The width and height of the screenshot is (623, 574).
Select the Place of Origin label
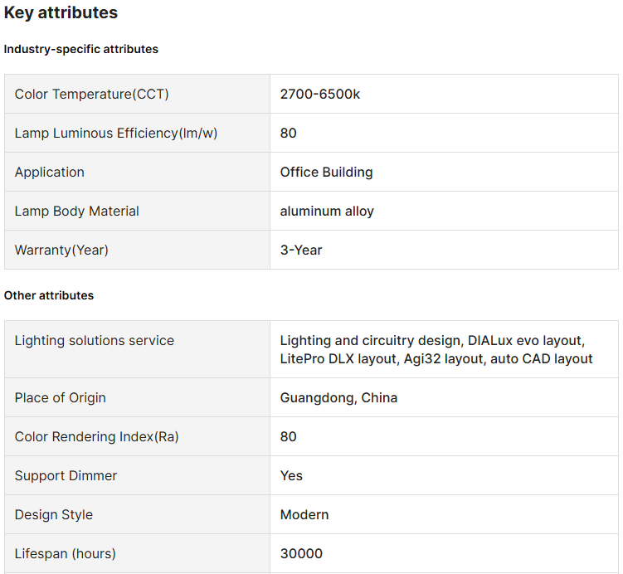tap(61, 398)
